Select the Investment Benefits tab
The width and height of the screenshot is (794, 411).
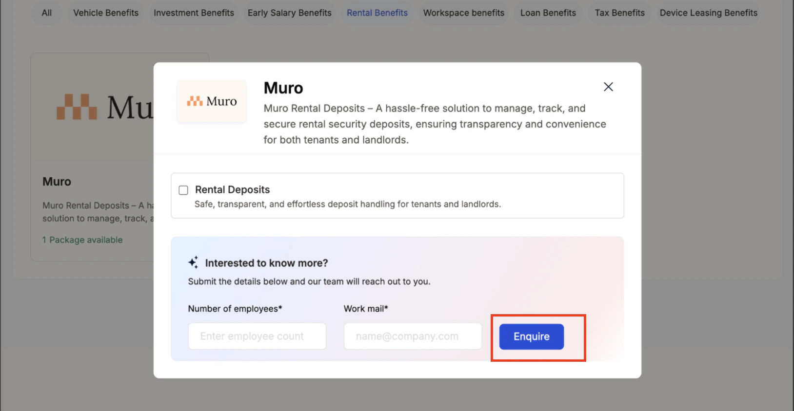(194, 13)
